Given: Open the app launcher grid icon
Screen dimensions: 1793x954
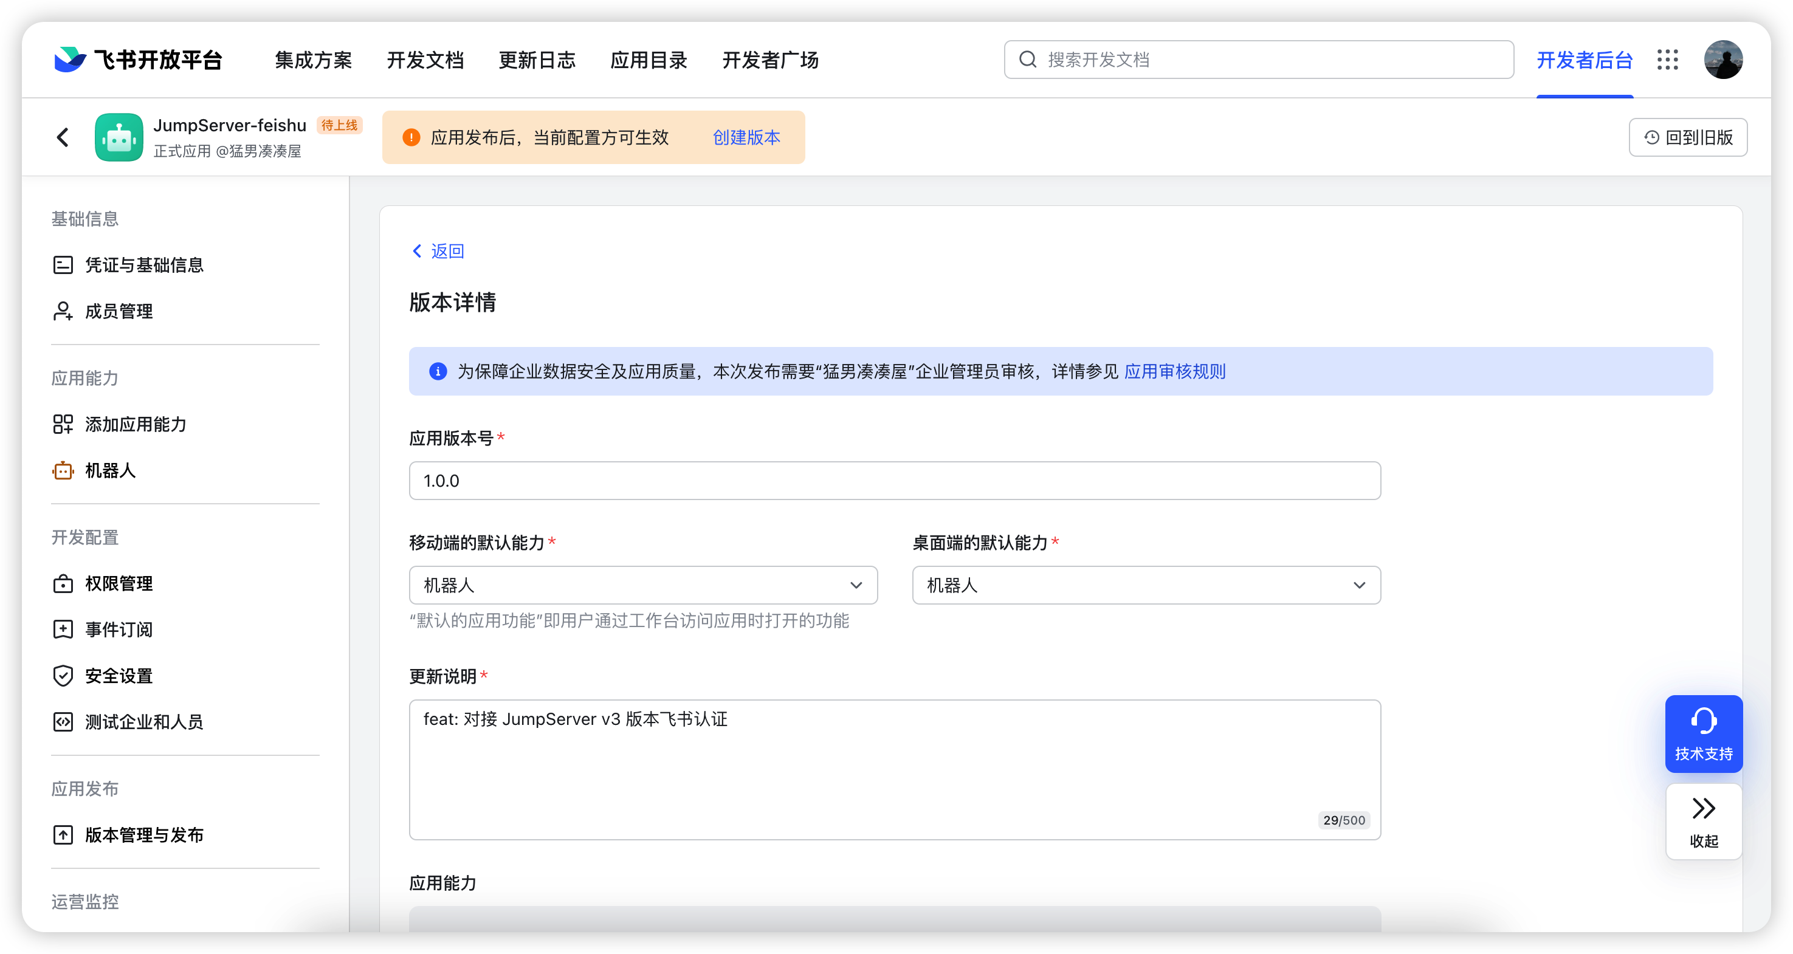Looking at the screenshot, I should 1667,60.
